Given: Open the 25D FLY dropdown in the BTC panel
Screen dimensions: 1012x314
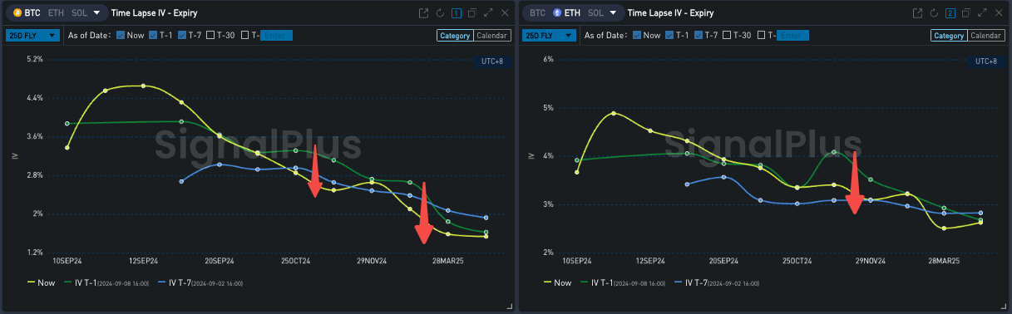Looking at the screenshot, I should click(32, 35).
